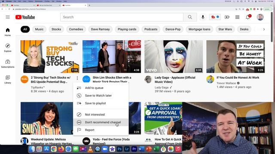Open Explore in sidebar
Screen dimensions: 275x154
click(x=8, y=48)
